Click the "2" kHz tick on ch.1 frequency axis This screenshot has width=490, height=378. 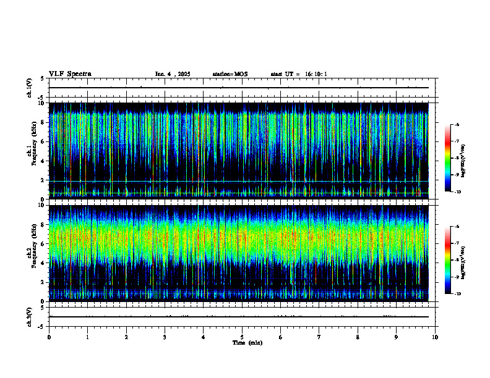coord(43,180)
